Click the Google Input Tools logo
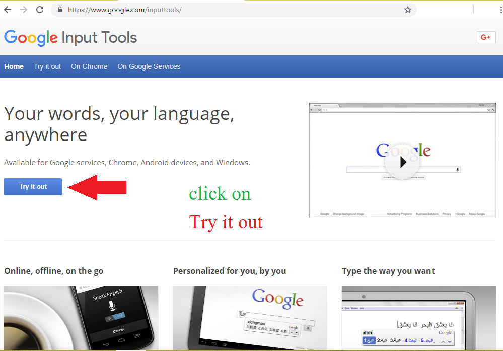503x351 pixels. point(70,38)
